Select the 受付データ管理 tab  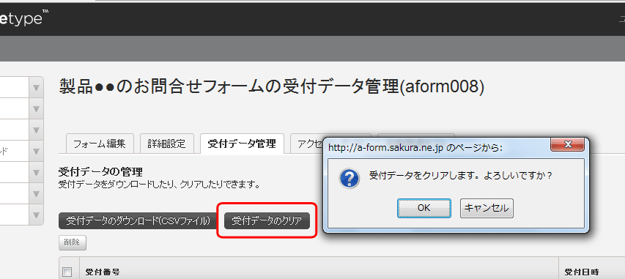pos(242,144)
